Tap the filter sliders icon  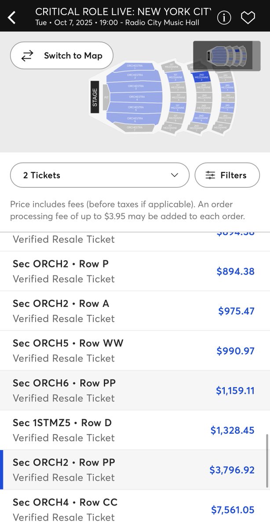point(211,175)
